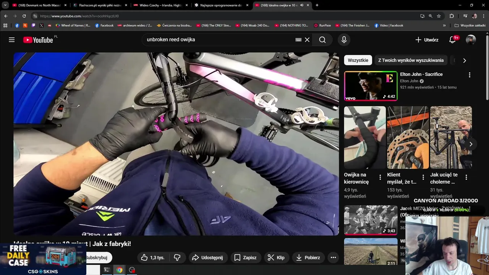
Task: Create a clip with the Klip button
Action: tap(276, 257)
